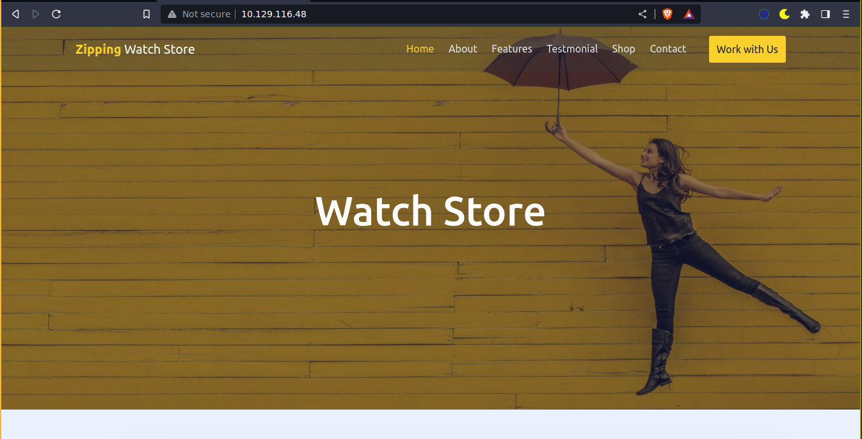
Task: Open Brave Rewards triangle icon
Action: pyautogui.click(x=689, y=14)
